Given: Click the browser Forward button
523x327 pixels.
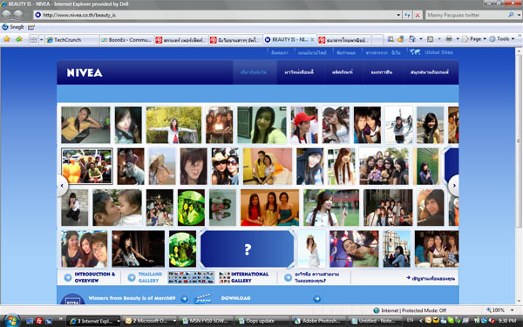Looking at the screenshot, I should (18, 15).
